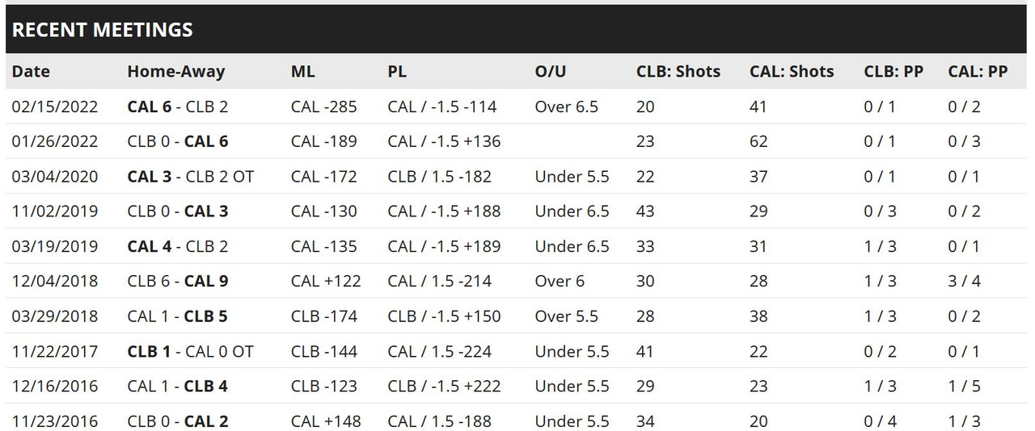Click the CAL -285 moneyline value
This screenshot has width=1035, height=431.
pos(323,107)
